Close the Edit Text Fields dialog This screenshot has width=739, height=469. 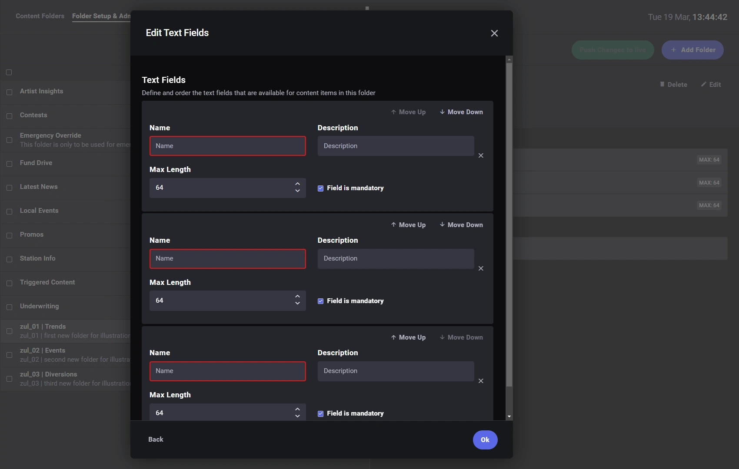(494, 33)
